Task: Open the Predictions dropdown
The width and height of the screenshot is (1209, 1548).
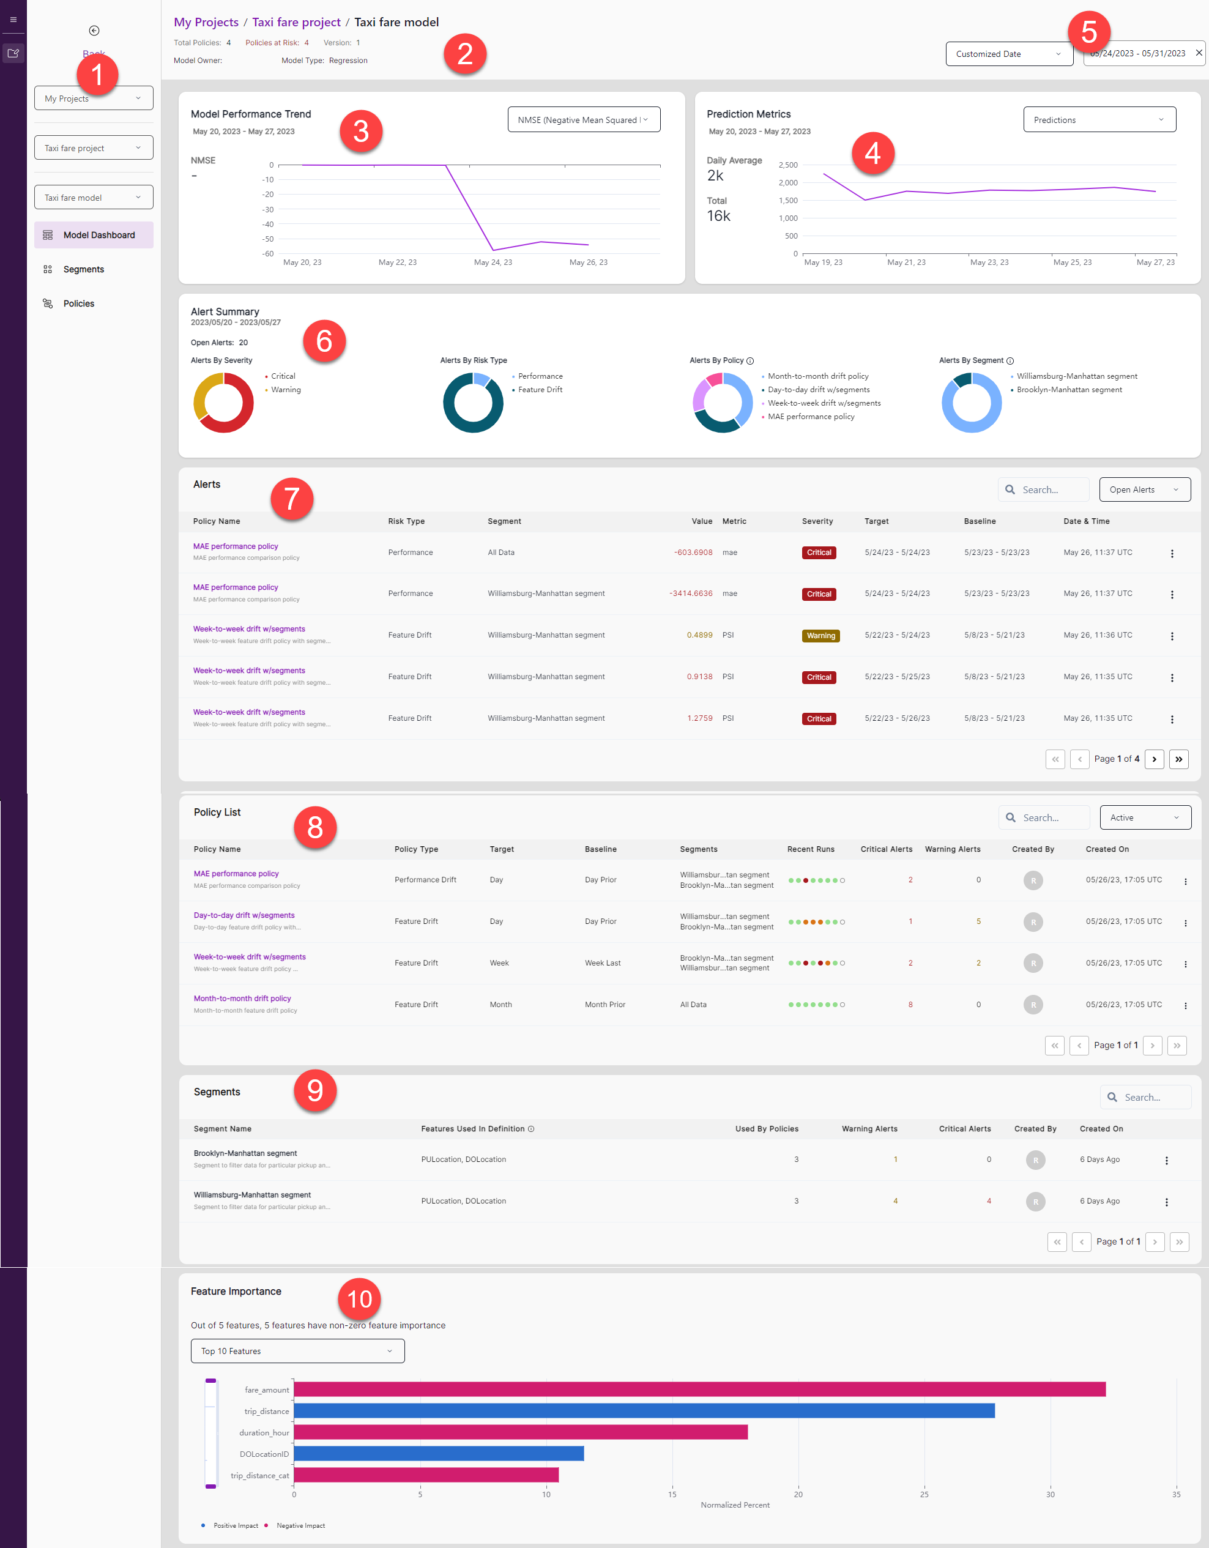Action: tap(1099, 120)
